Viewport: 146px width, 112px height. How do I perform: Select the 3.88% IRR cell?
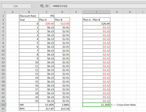coord(62,105)
